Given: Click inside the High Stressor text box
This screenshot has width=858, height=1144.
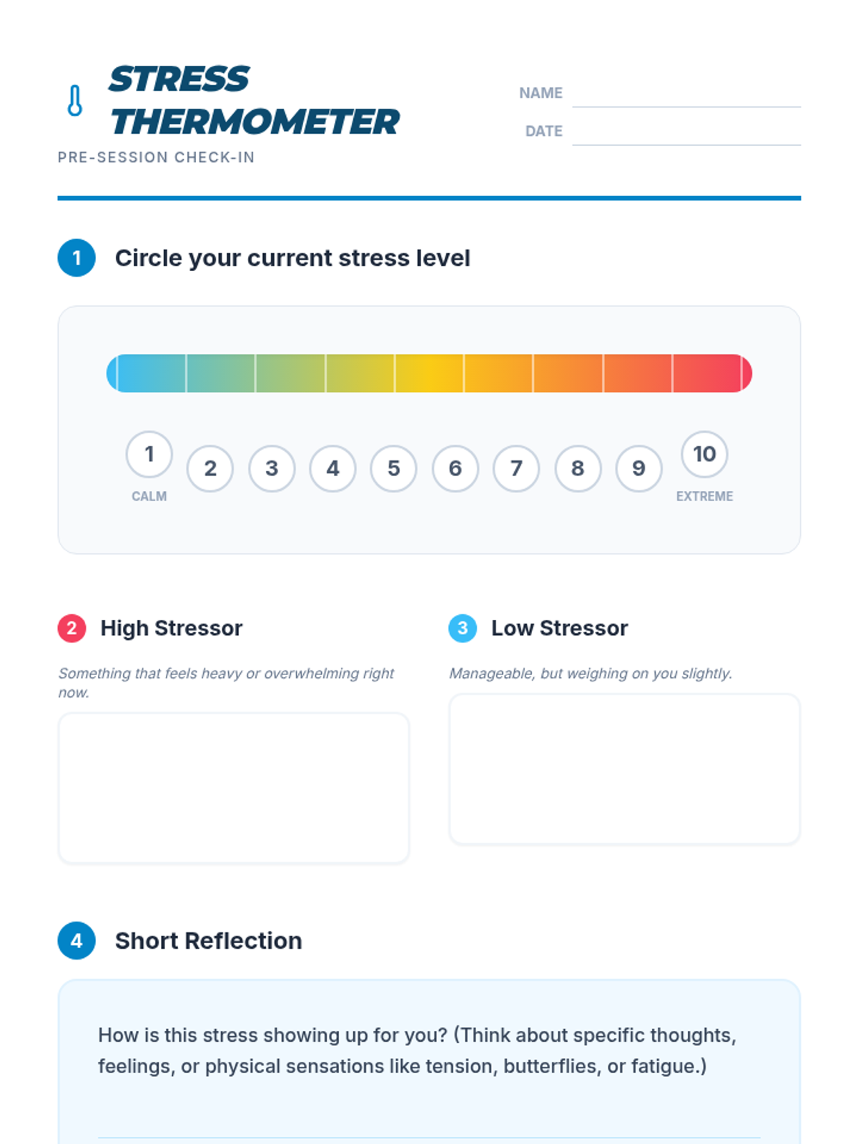Looking at the screenshot, I should tap(234, 788).
